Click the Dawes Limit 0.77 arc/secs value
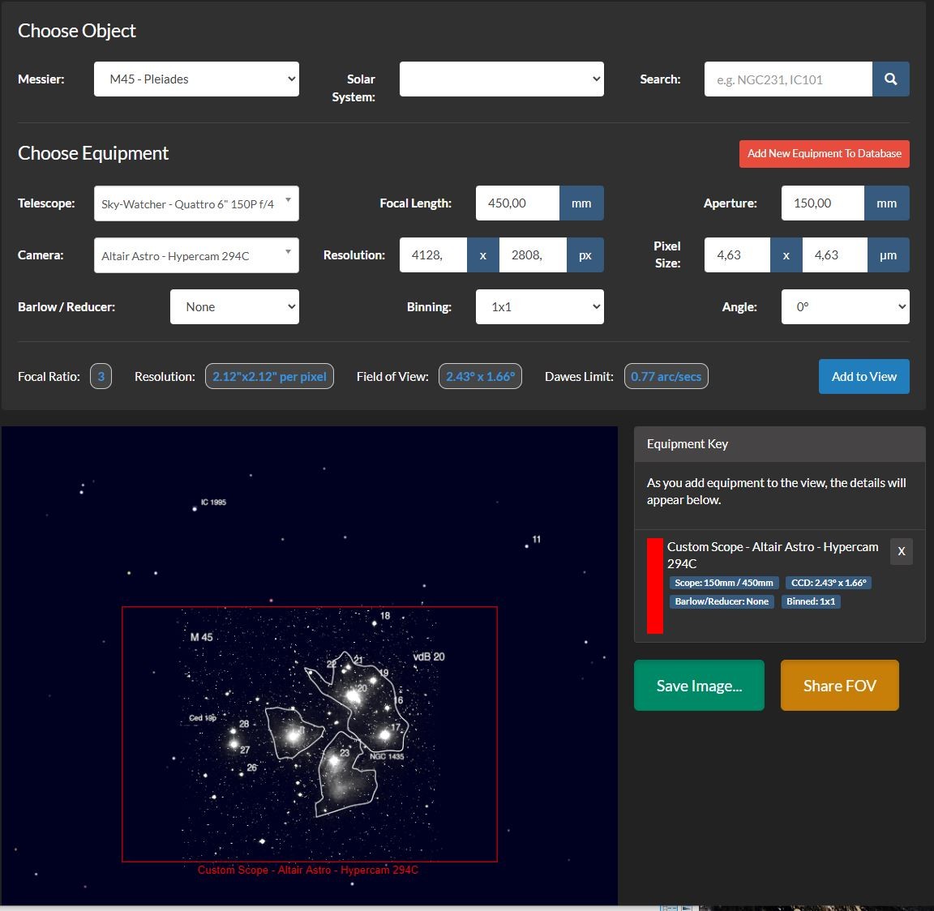The width and height of the screenshot is (934, 911). (666, 376)
